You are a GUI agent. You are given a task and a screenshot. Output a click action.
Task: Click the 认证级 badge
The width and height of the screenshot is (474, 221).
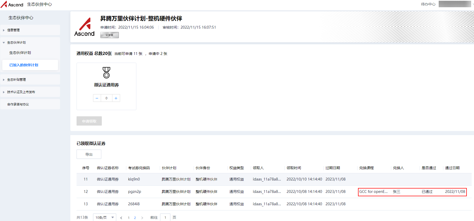pos(110,35)
